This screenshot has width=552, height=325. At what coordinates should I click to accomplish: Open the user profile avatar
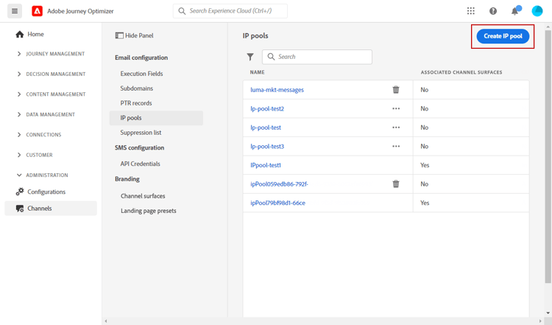click(x=537, y=11)
